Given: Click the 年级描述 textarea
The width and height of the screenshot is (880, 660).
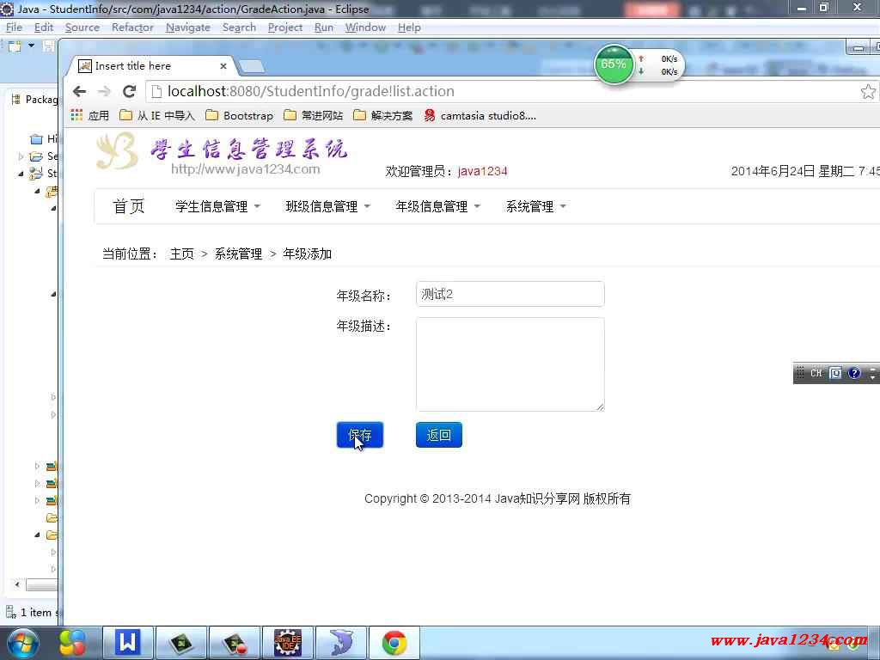Looking at the screenshot, I should click(510, 364).
